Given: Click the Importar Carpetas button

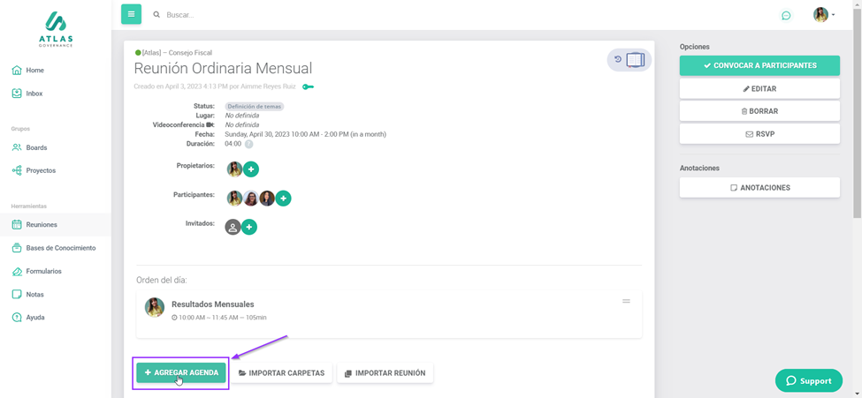Looking at the screenshot, I should click(282, 373).
